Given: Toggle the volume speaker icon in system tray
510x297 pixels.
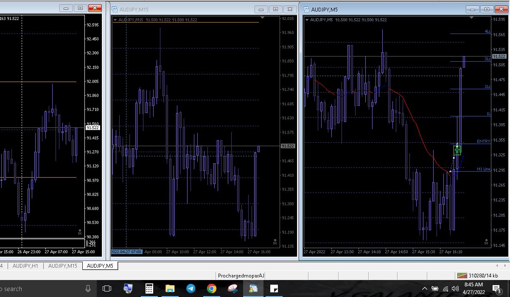Looking at the screenshot, I should tap(455, 289).
